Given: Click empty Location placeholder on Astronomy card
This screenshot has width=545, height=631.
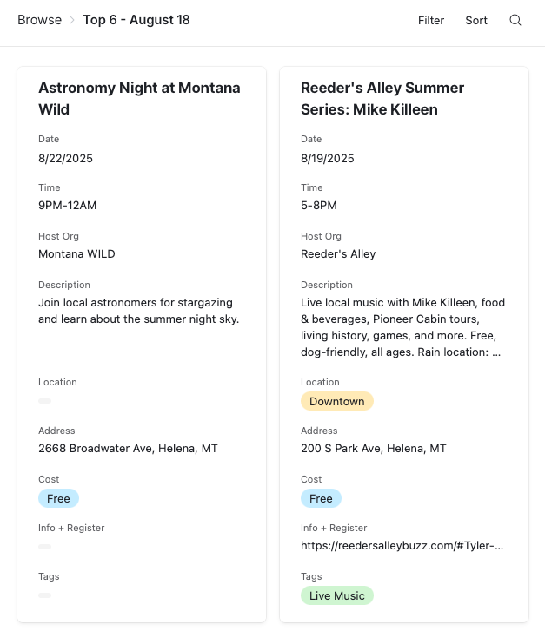Looking at the screenshot, I should (44, 401).
